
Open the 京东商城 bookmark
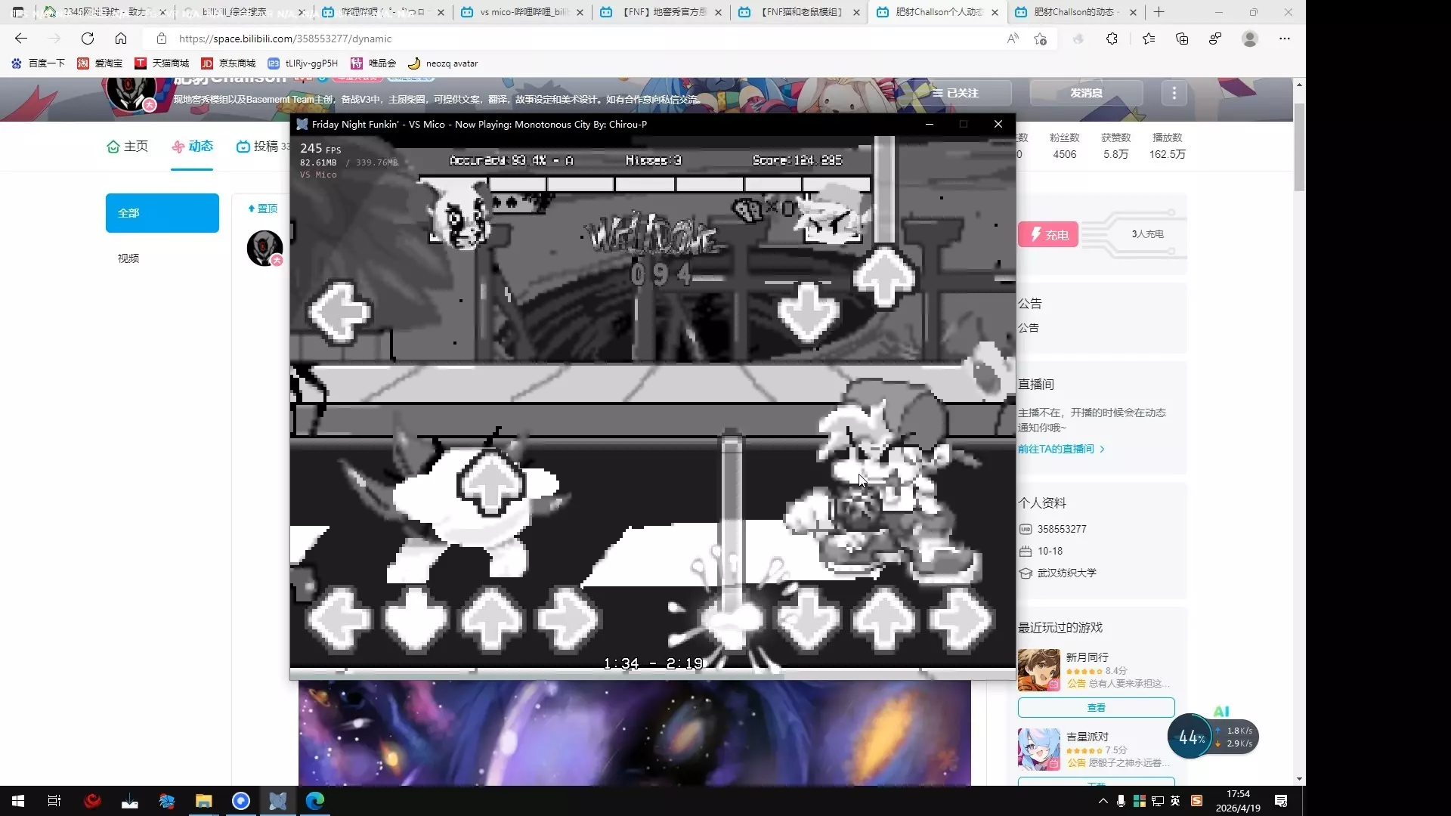tap(228, 63)
